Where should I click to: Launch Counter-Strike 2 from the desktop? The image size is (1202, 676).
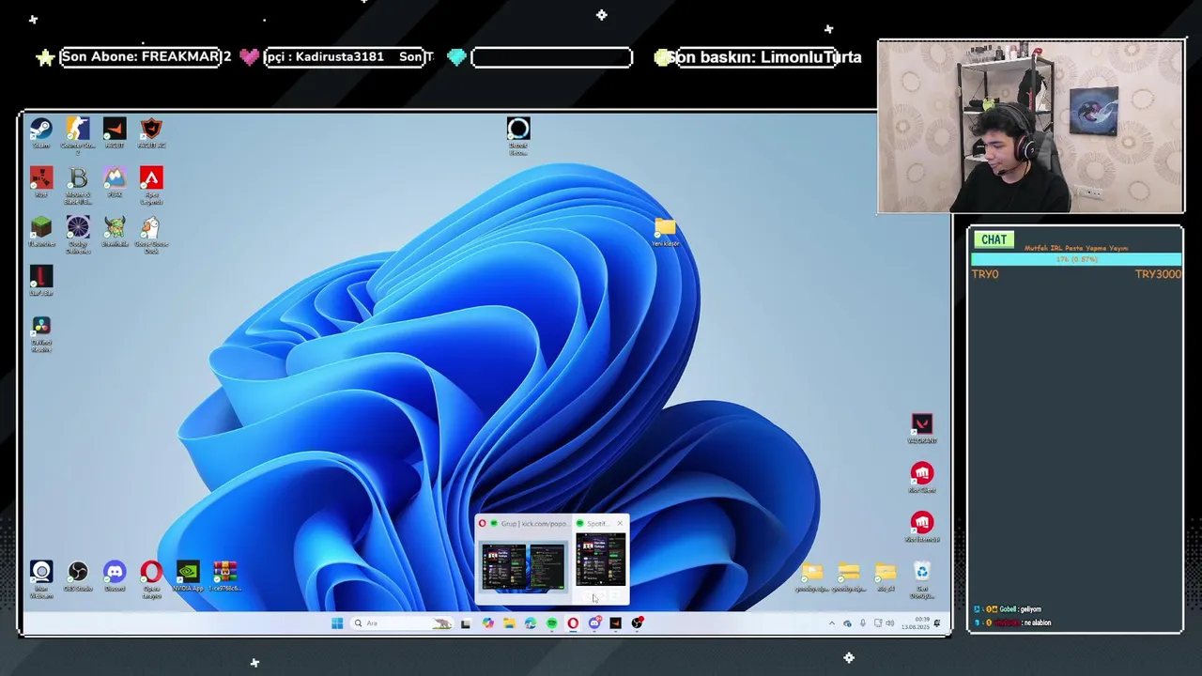[78, 135]
